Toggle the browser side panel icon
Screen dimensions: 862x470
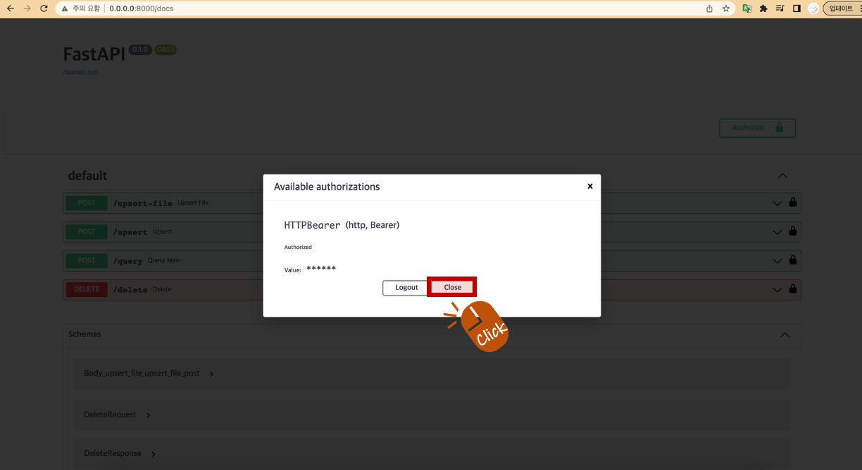[x=797, y=8]
